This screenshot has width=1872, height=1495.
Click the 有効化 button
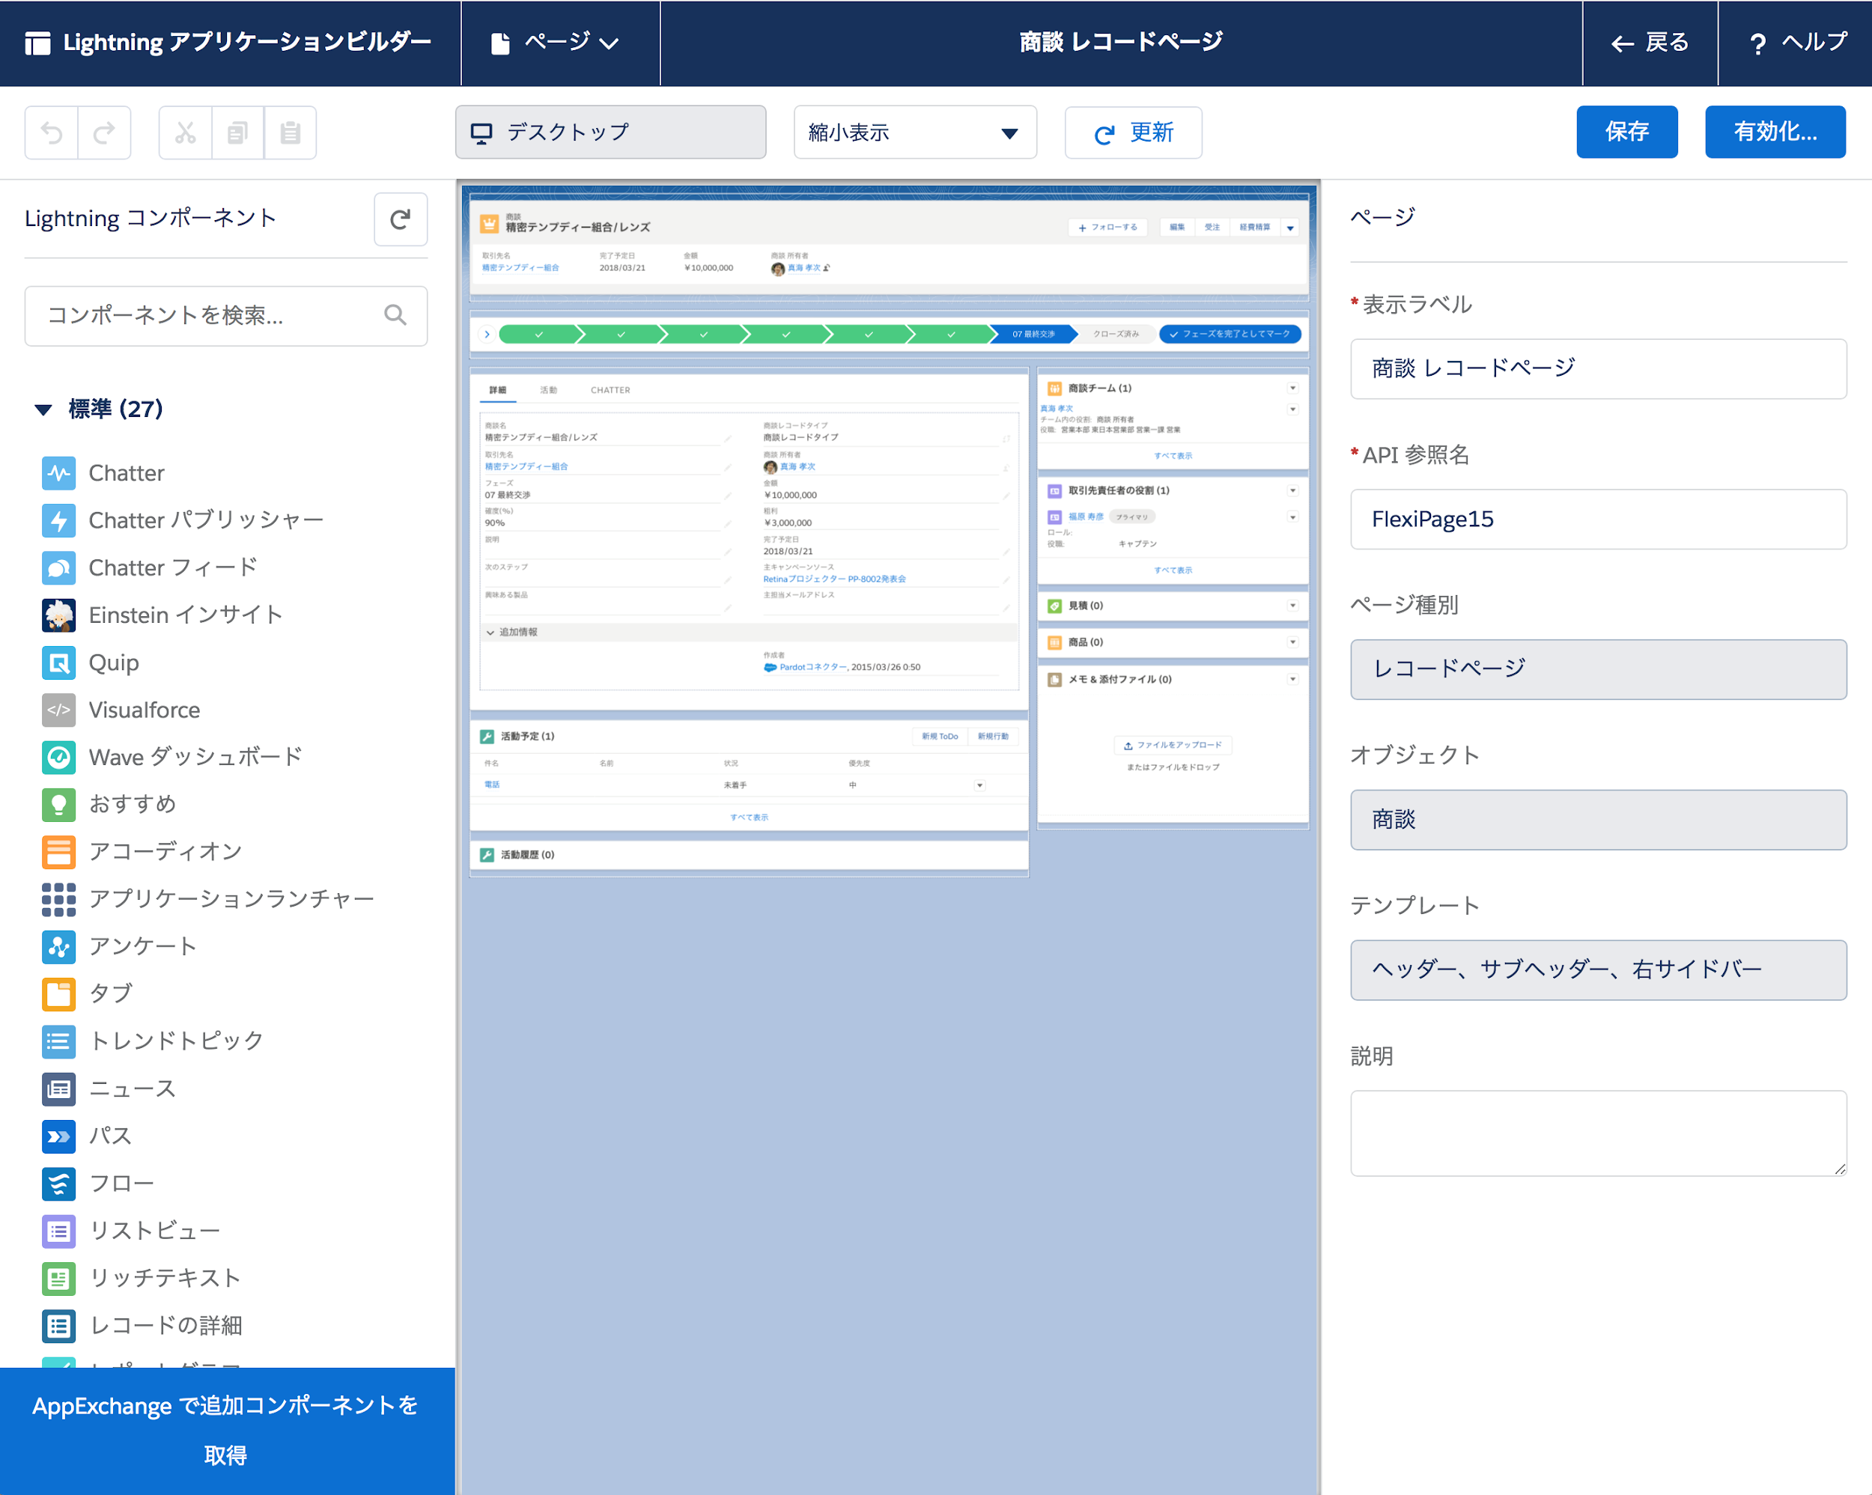coord(1774,132)
